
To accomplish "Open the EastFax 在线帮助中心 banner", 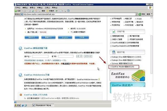I will (x=127, y=75).
